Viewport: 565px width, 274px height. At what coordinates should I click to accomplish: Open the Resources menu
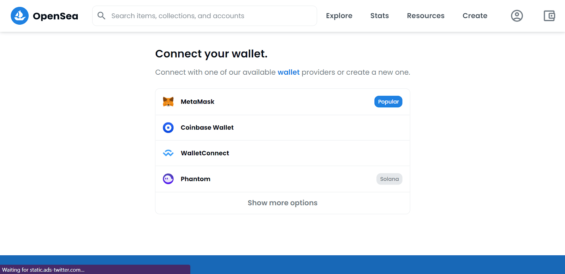(426, 16)
